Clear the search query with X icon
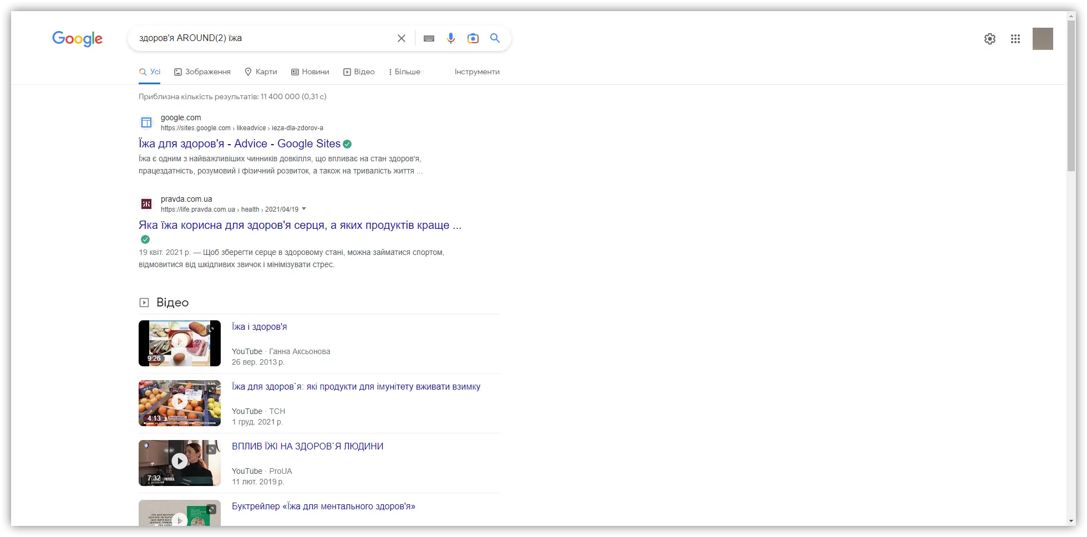1087x537 pixels. pyautogui.click(x=402, y=38)
